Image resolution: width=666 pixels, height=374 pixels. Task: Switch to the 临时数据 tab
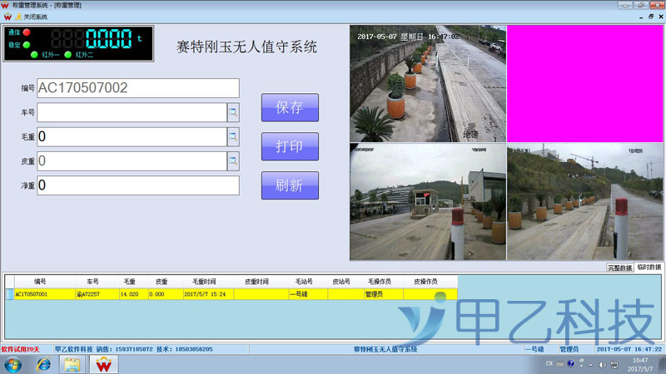[649, 268]
